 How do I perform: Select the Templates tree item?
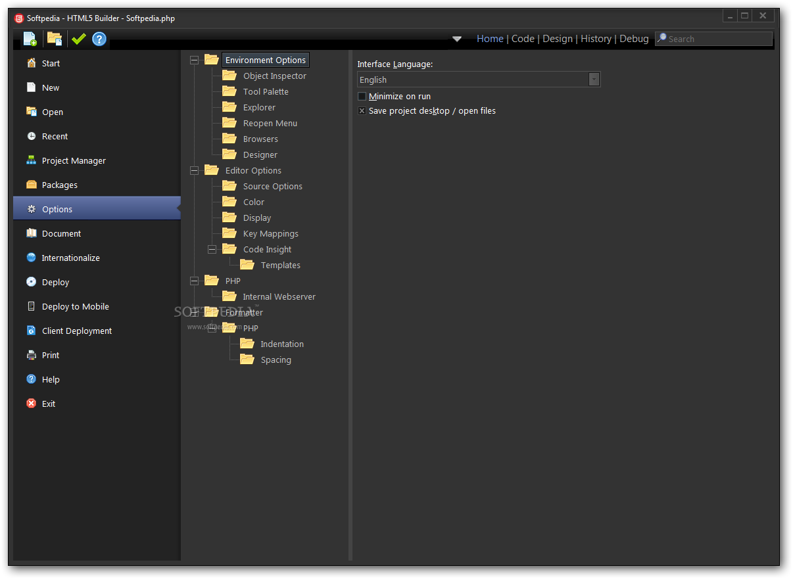281,265
